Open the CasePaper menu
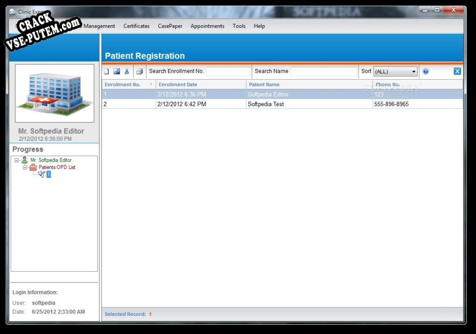Image resolution: width=476 pixels, height=334 pixels. tap(170, 26)
